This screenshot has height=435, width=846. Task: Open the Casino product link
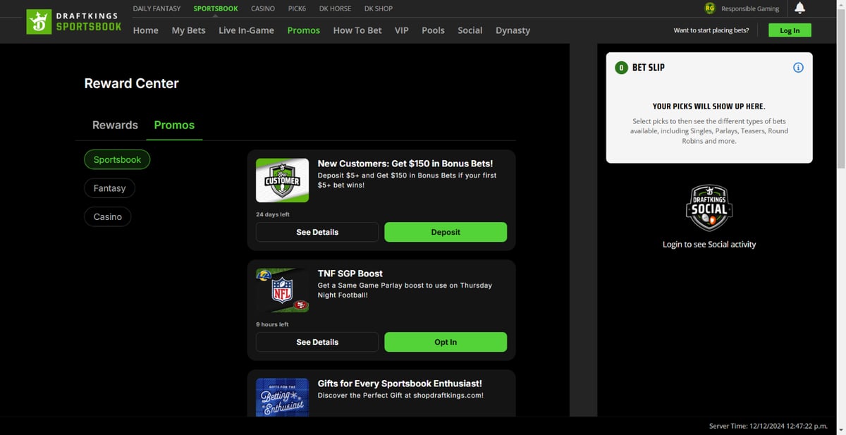click(x=263, y=8)
